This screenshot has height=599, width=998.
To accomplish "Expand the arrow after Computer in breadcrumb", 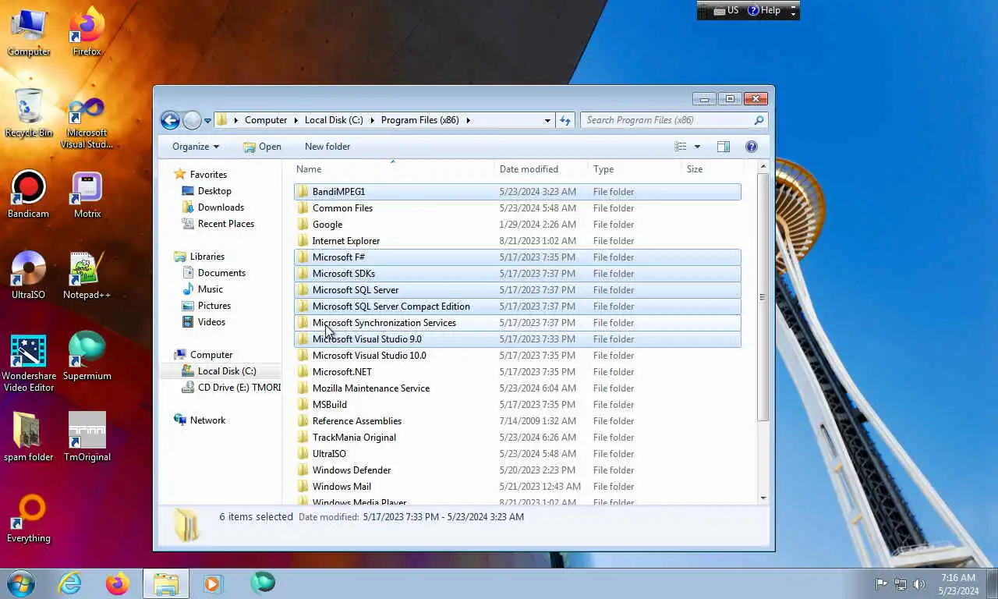I will [x=296, y=120].
